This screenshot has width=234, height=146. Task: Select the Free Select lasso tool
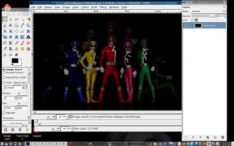[x=17, y=19]
